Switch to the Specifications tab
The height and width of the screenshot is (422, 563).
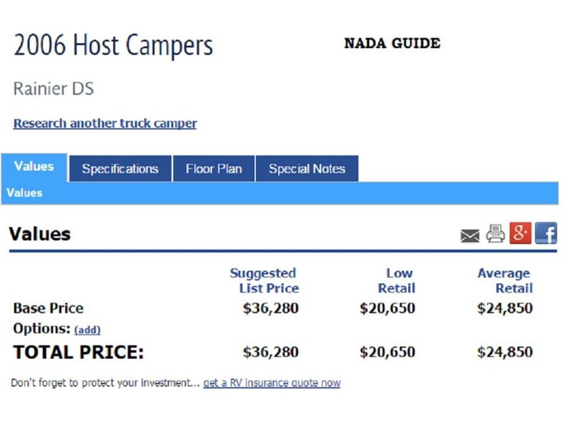[120, 169]
